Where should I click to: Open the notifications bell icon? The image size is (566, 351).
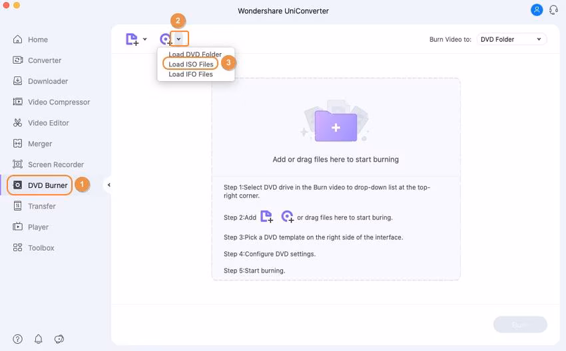[38, 339]
